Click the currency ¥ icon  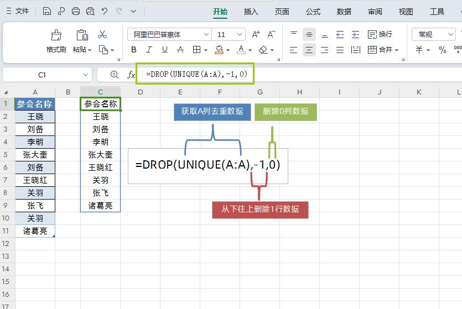click(419, 50)
